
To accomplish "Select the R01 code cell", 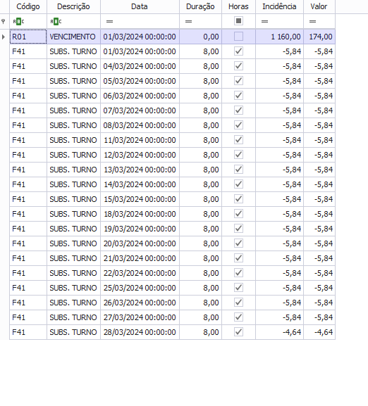I will [28, 37].
